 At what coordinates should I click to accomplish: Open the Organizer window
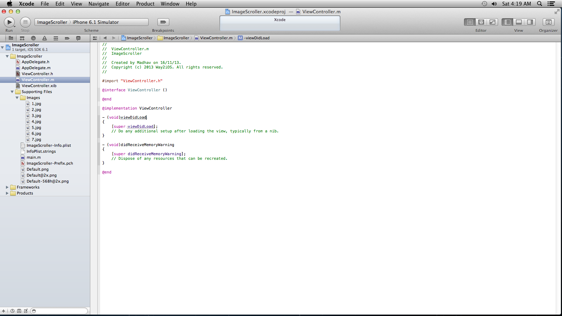(x=548, y=22)
